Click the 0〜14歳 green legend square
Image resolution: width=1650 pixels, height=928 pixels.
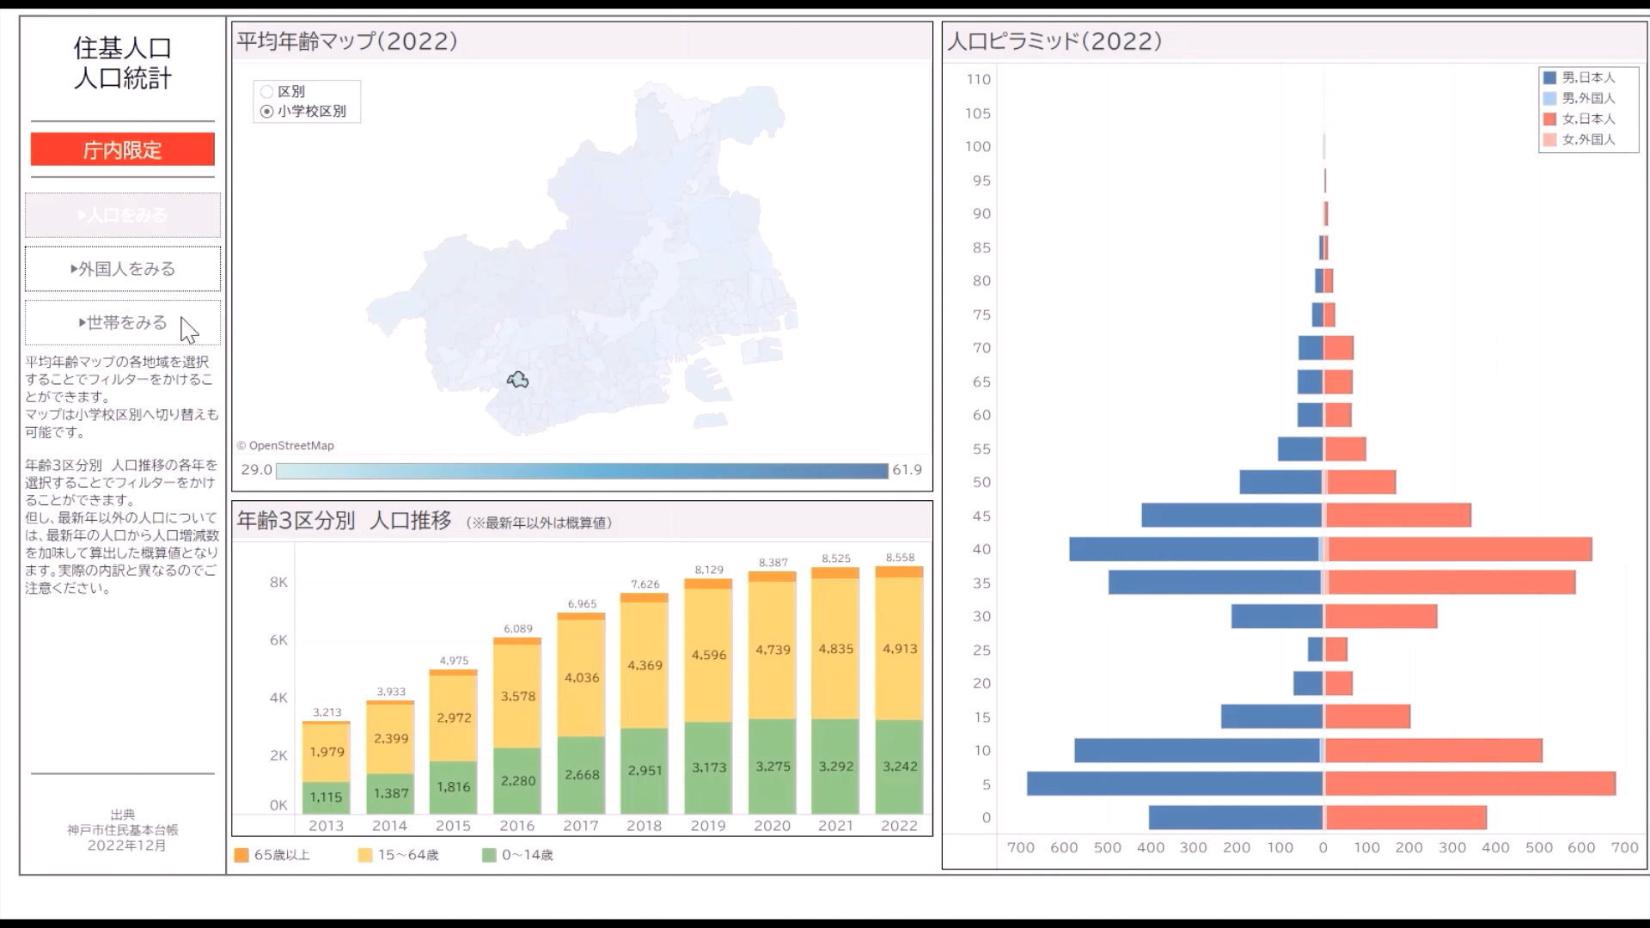coord(489,855)
